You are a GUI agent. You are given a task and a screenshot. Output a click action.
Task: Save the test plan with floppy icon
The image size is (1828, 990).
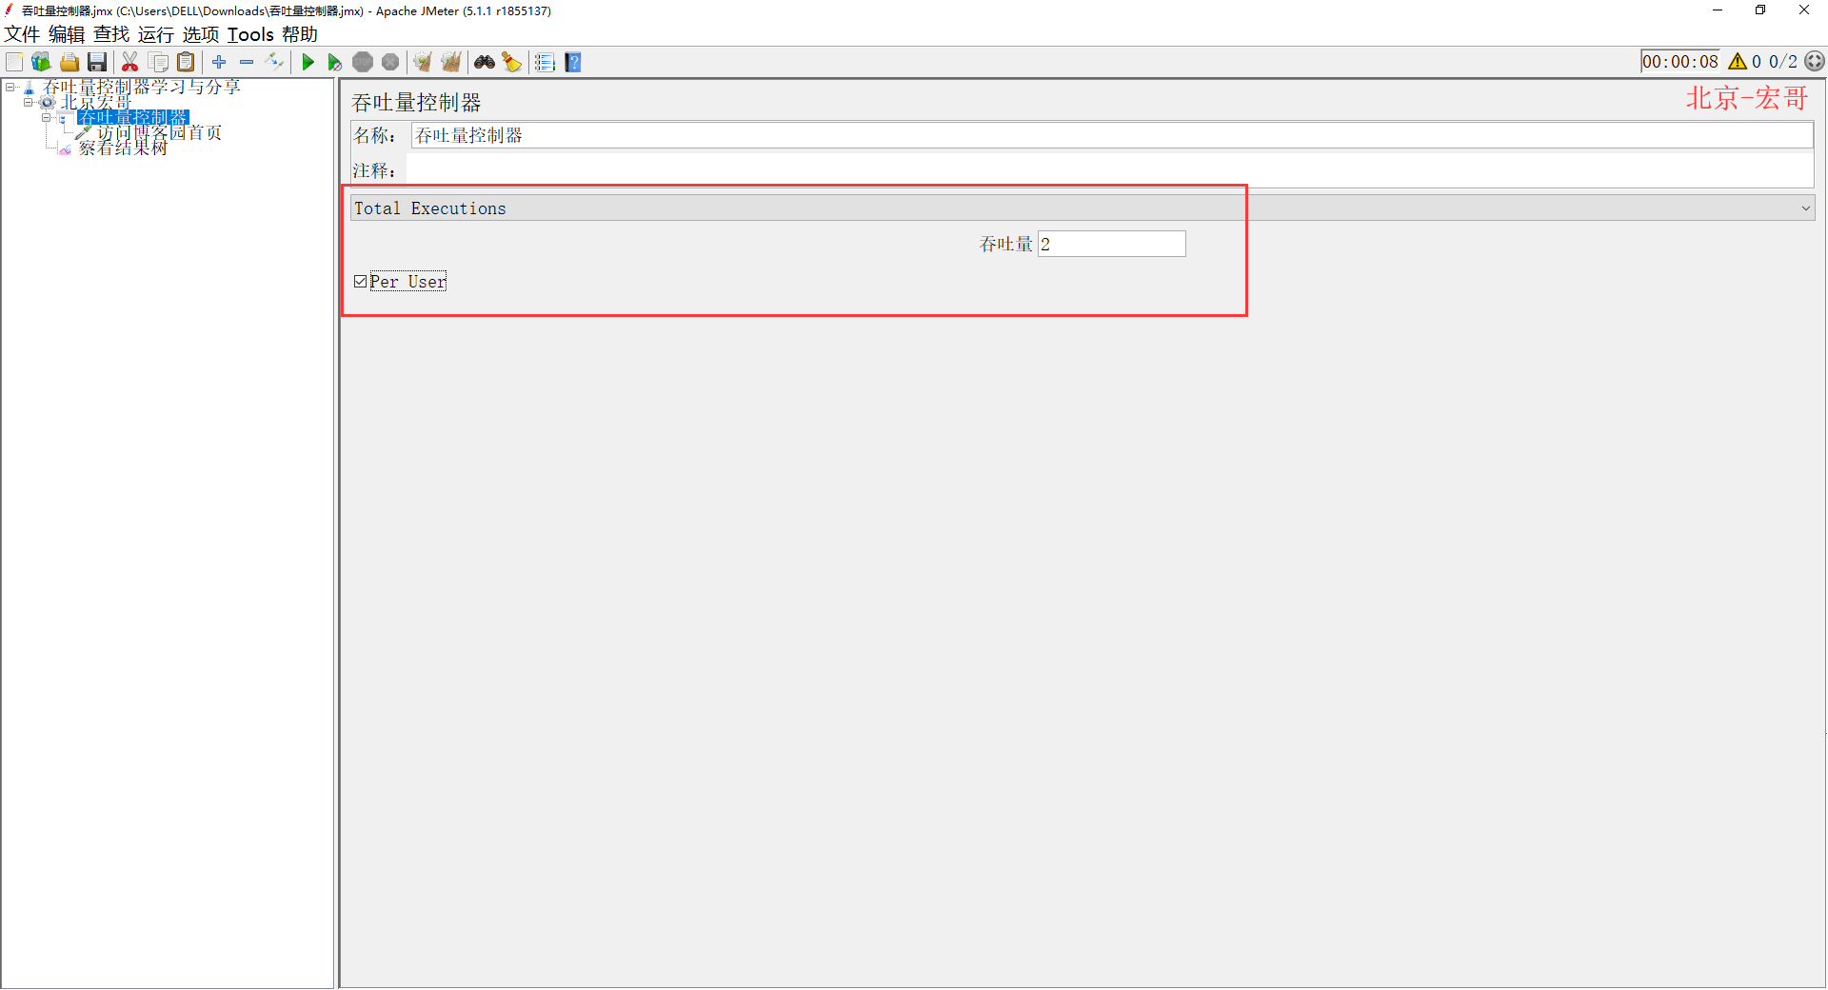[97, 62]
